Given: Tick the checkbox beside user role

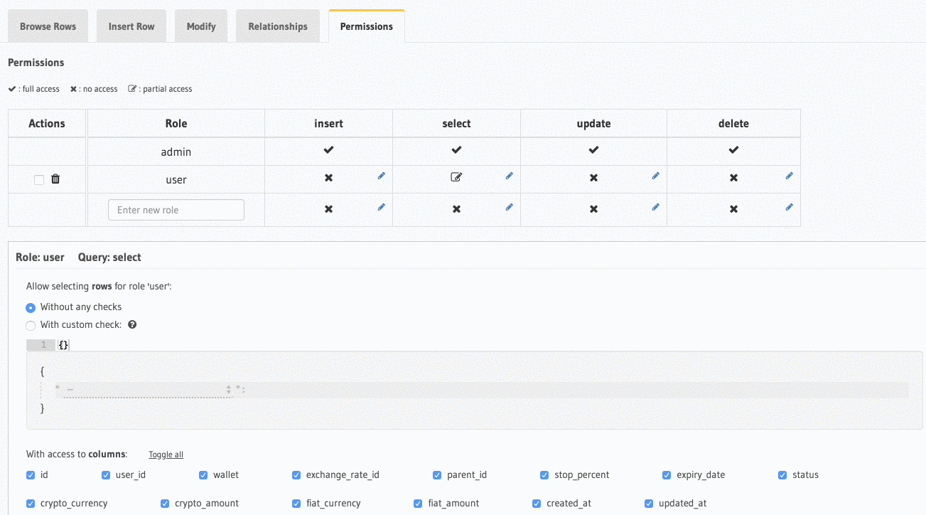Looking at the screenshot, I should click(x=39, y=180).
